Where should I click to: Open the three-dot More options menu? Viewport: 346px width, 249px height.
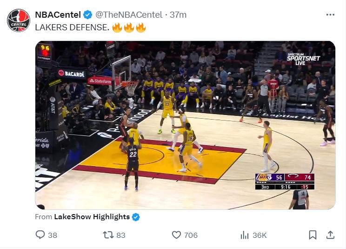tap(330, 15)
